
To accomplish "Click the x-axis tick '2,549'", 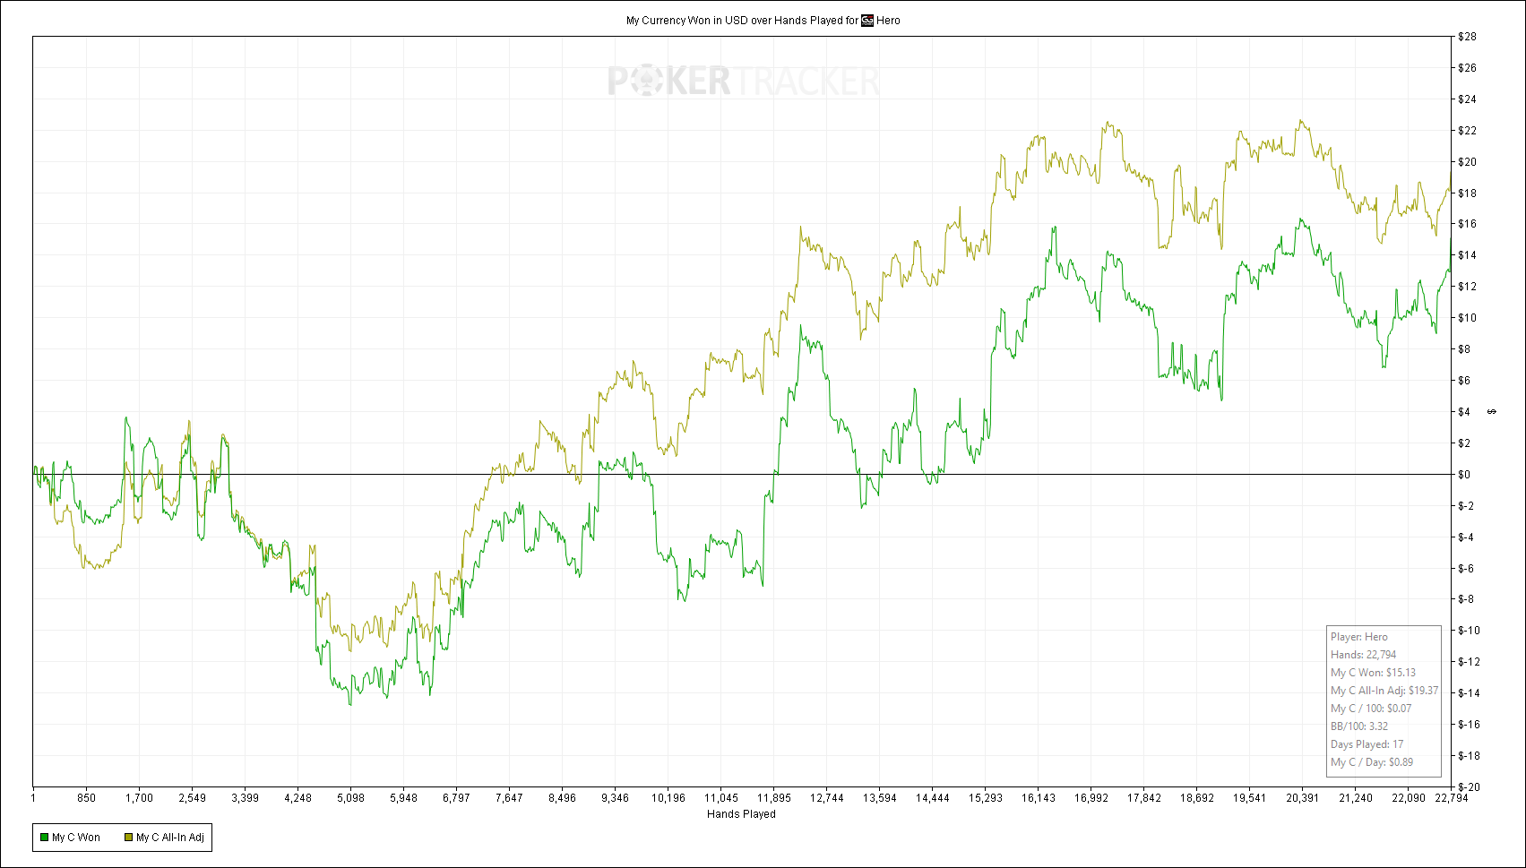I will [x=192, y=798].
